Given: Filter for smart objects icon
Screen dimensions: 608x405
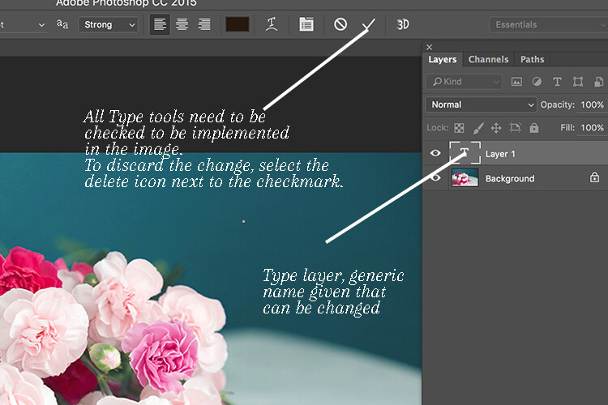Looking at the screenshot, I should (x=598, y=82).
